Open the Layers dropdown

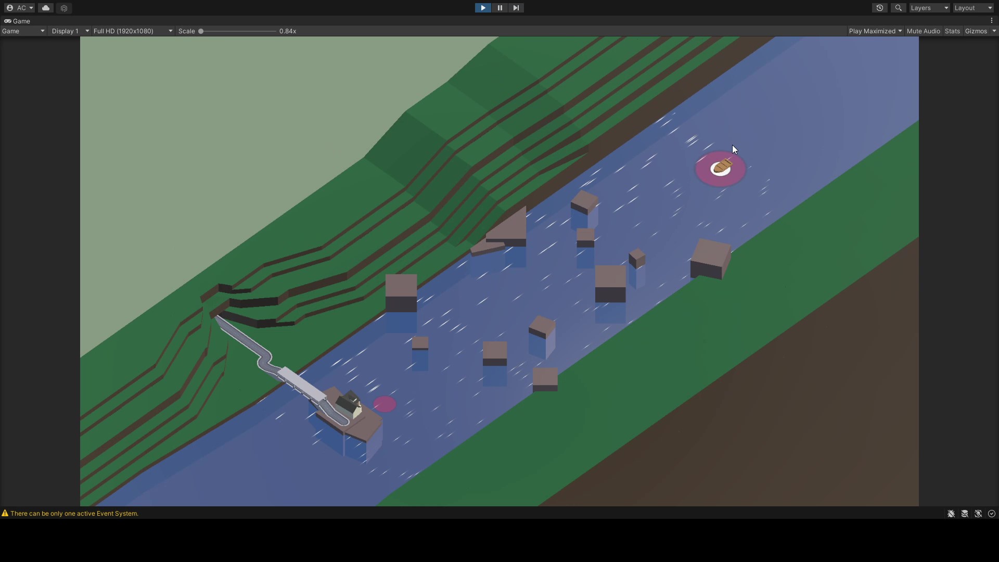pos(929,8)
